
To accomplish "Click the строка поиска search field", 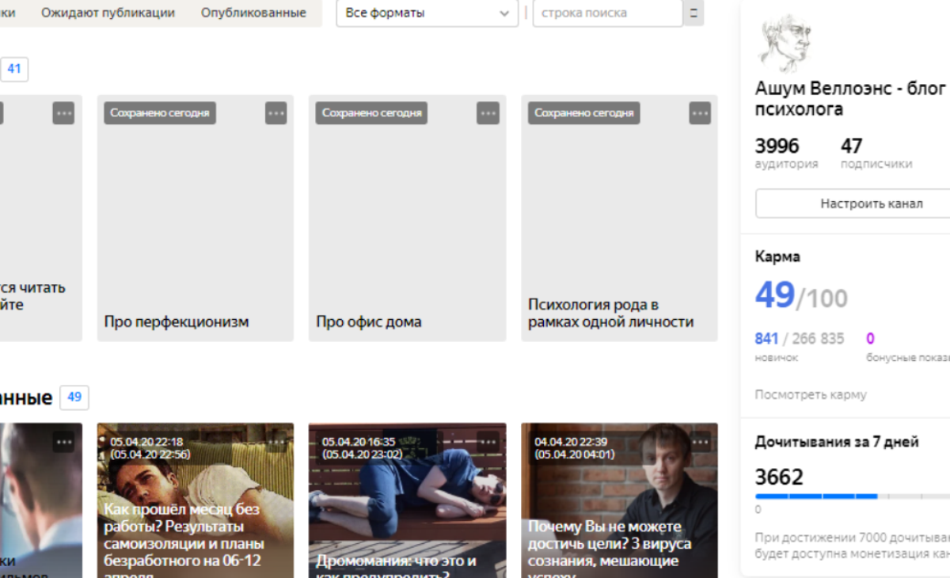I will pyautogui.click(x=607, y=13).
